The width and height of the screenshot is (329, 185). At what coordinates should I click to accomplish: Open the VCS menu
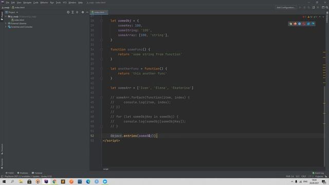65,3
